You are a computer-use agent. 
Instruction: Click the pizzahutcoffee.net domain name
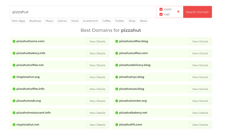pos(30,65)
